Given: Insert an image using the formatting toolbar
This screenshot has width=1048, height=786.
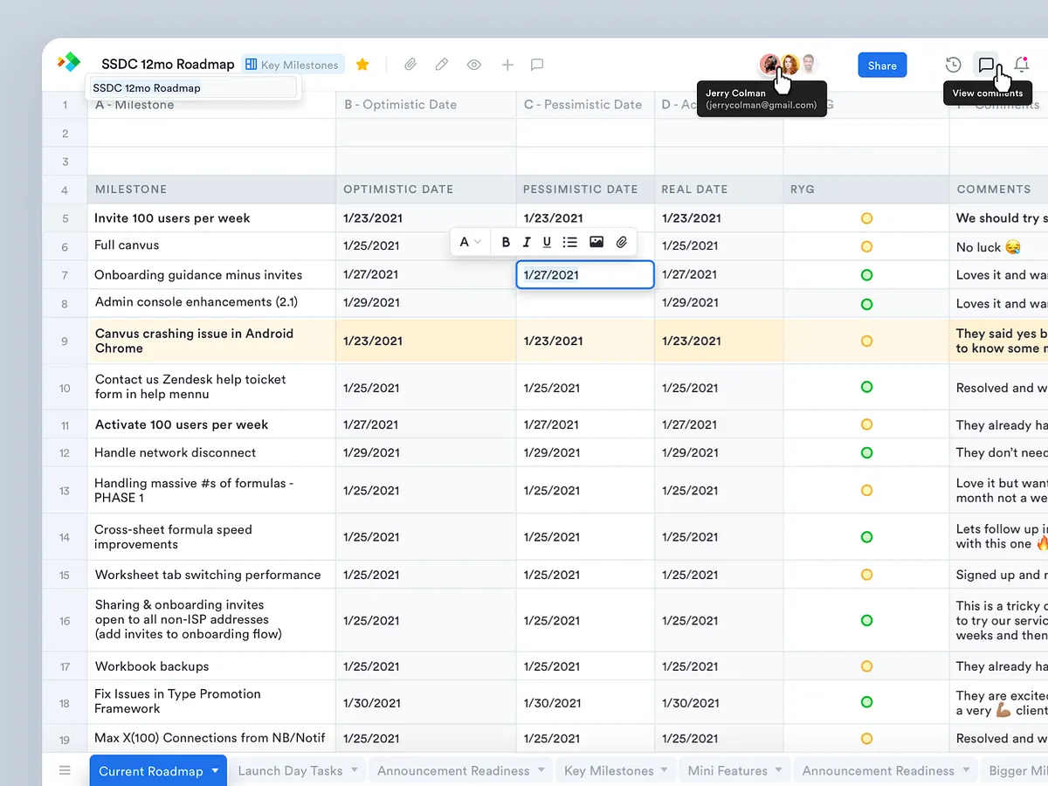Looking at the screenshot, I should point(596,242).
